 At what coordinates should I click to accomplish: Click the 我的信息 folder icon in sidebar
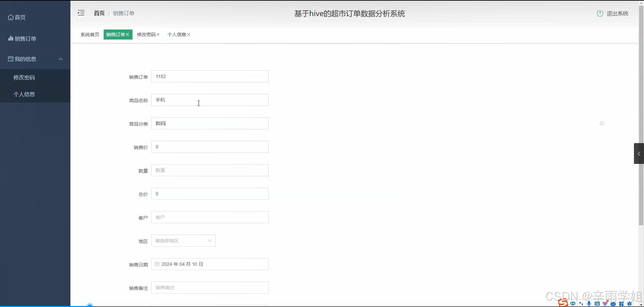[x=10, y=59]
